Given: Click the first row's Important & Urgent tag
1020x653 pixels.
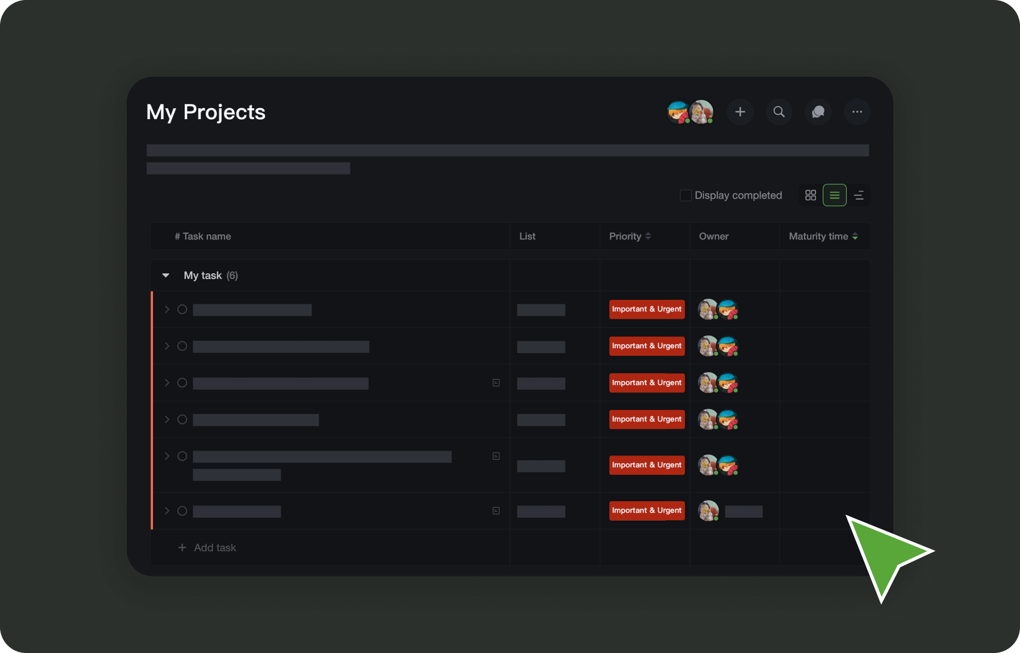Looking at the screenshot, I should pos(647,309).
